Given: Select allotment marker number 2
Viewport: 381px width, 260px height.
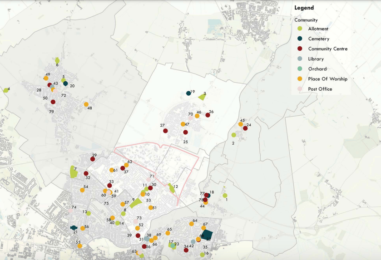Looking at the screenshot, I should pos(233,135).
